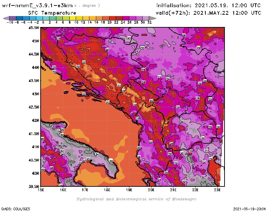Click the '44.5N' latitude label
Image resolution: width=273 pixels, height=211 pixels.
coord(33,54)
